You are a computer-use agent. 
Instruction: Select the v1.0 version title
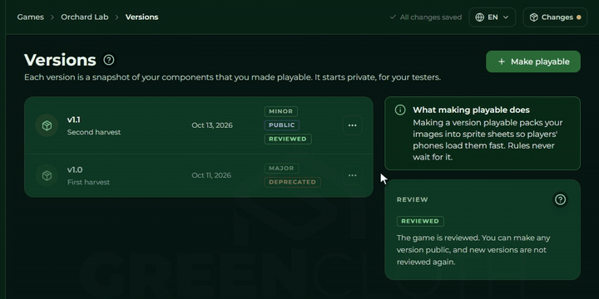75,169
